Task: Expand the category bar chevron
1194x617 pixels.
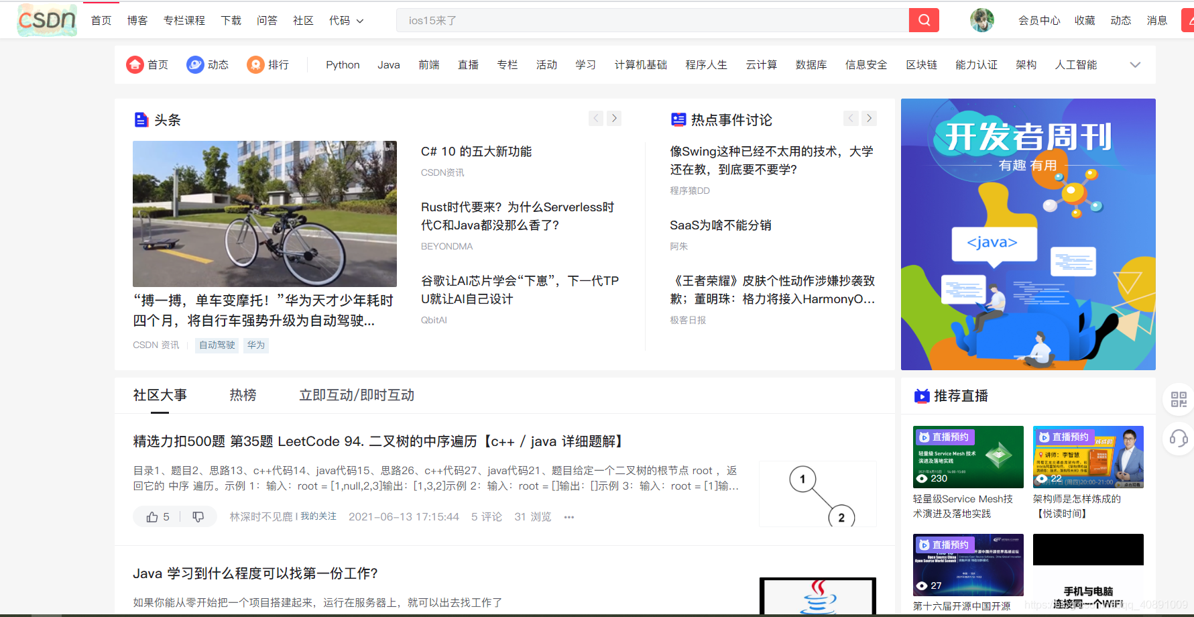Action: point(1135,65)
